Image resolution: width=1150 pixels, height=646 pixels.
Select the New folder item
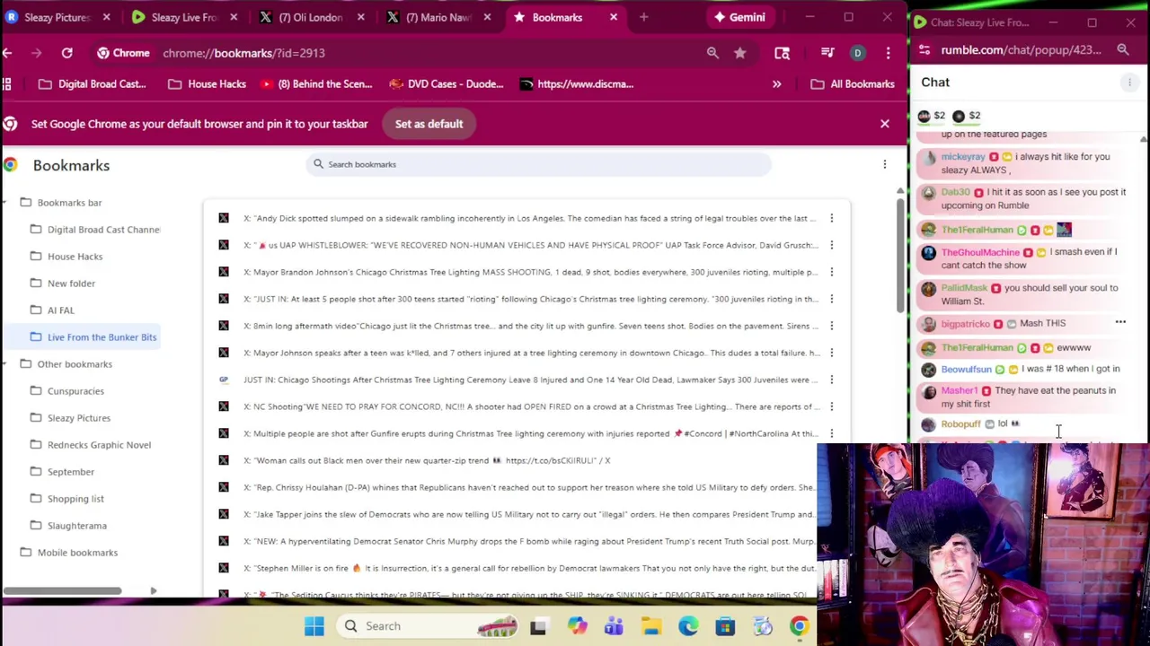pos(63,284)
